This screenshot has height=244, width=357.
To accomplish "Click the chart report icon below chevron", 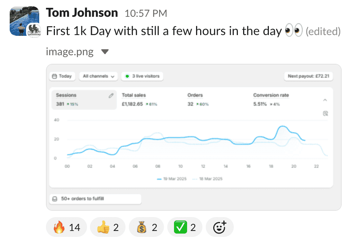I will point(325,113).
